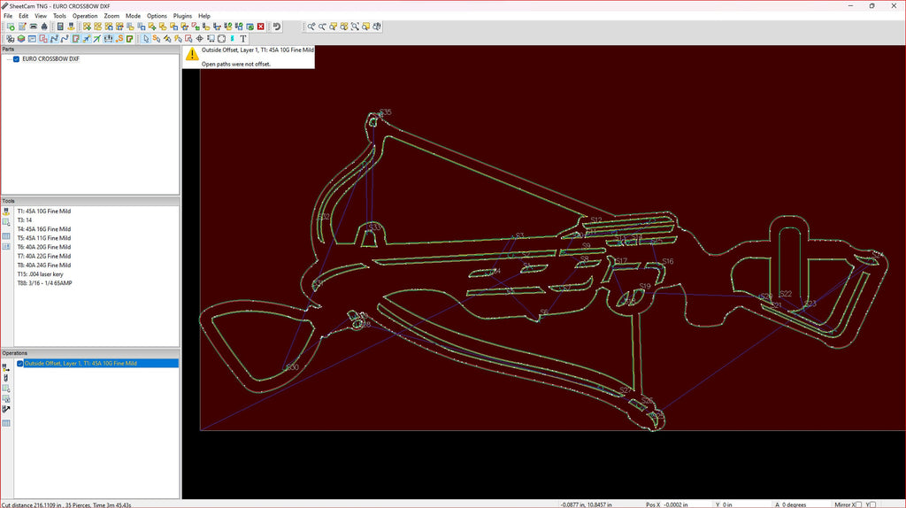The height and width of the screenshot is (508, 906).
Task: Click the new contour operation icon in Operations panel
Action: coord(6,367)
